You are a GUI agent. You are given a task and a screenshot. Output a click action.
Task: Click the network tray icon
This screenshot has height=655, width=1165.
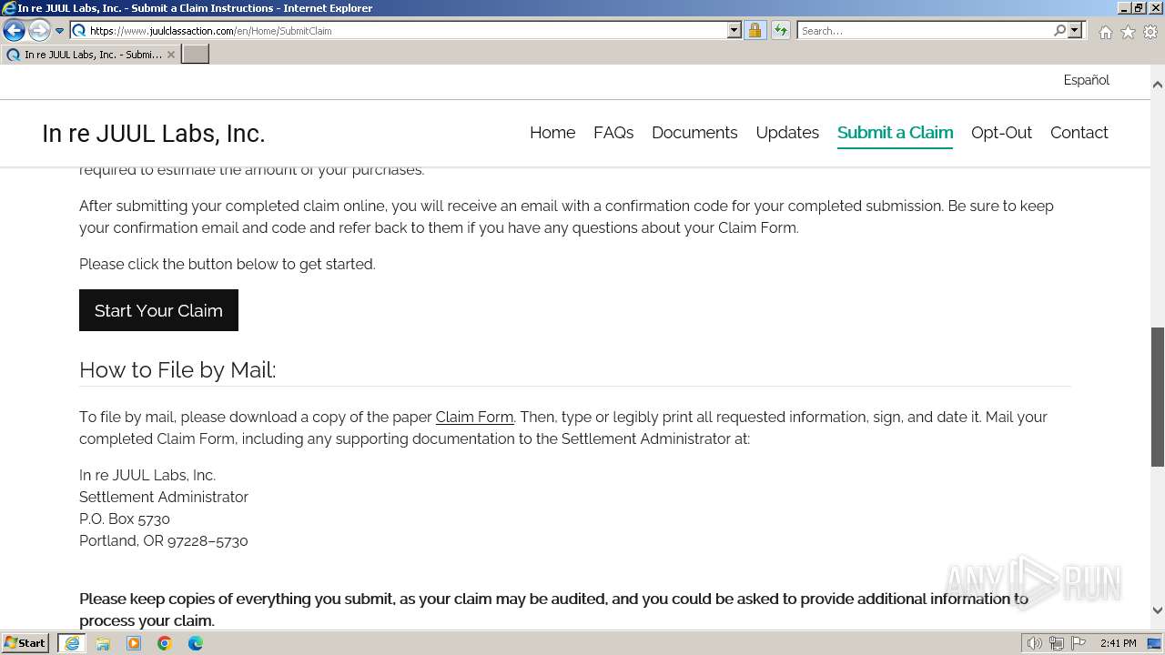click(x=1057, y=643)
